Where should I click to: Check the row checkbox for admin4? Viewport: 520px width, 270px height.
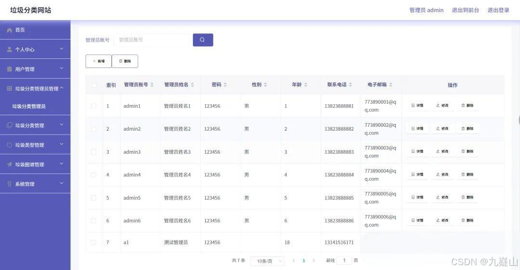[93, 175]
